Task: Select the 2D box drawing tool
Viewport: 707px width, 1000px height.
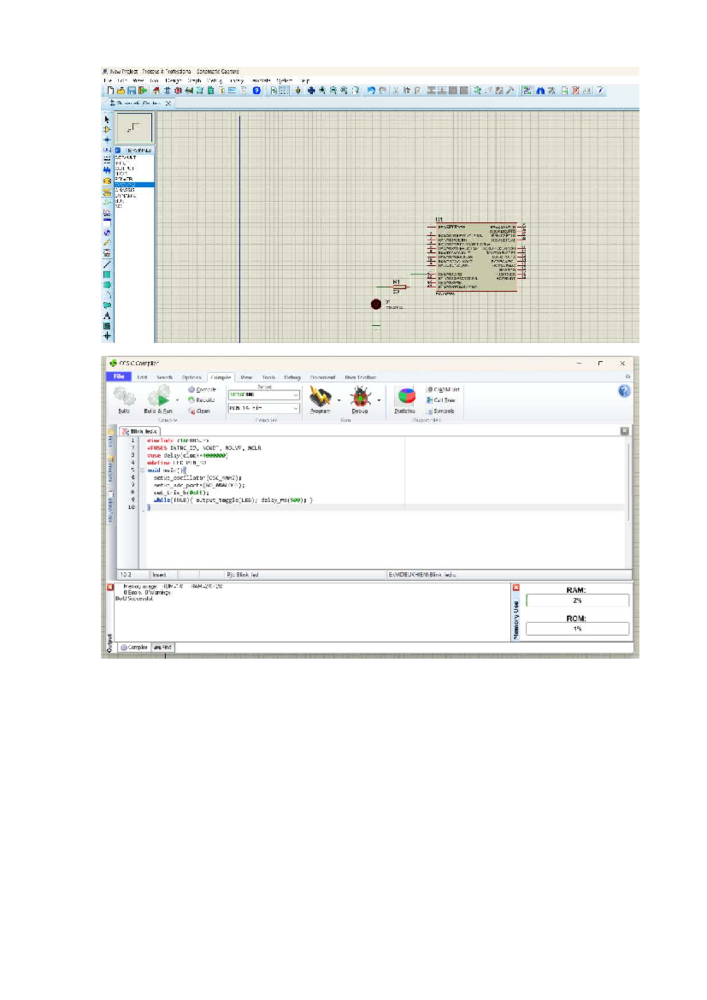Action: 107,274
